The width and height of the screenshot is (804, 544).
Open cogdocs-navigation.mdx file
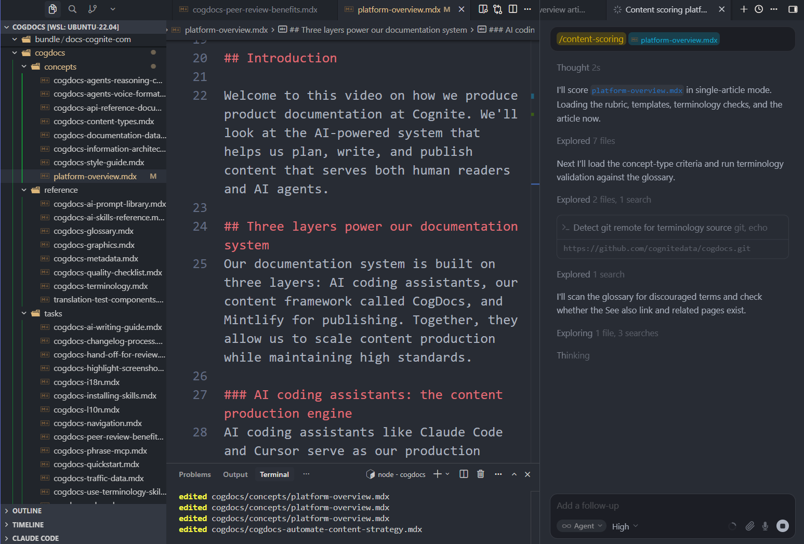coord(98,423)
